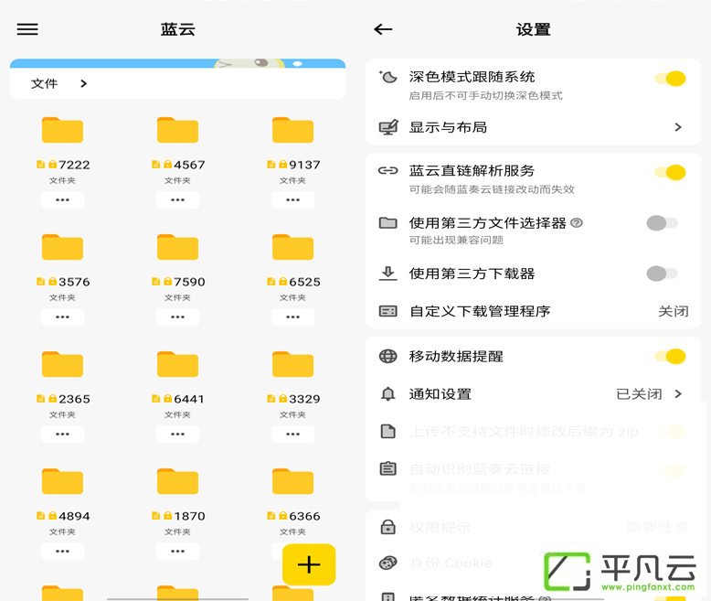Expand 通知设置 chevron arrow
The width and height of the screenshot is (711, 601).
click(678, 394)
